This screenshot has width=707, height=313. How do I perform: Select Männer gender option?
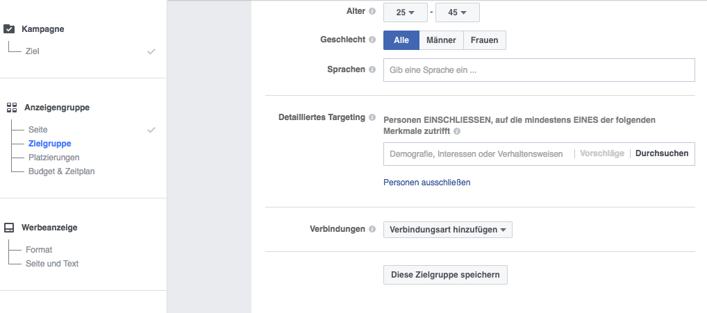pyautogui.click(x=442, y=40)
